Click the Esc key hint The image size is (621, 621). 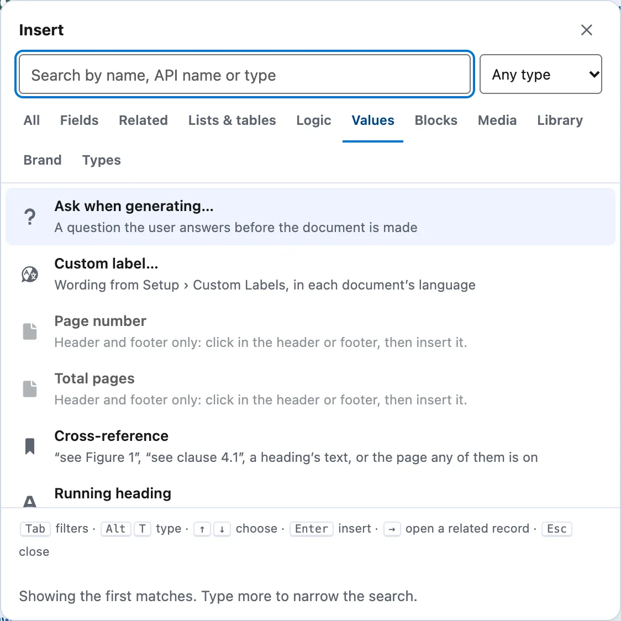click(557, 529)
